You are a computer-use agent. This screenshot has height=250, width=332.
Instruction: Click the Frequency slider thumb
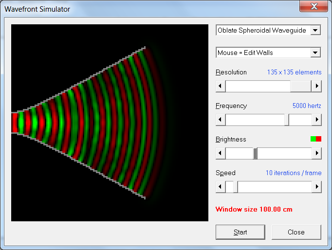click(286, 120)
